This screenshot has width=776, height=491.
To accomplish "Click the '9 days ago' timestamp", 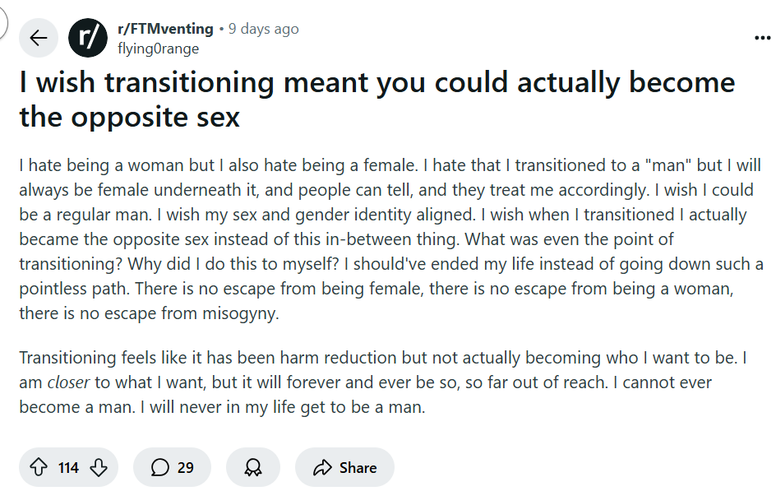I will coord(263,29).
